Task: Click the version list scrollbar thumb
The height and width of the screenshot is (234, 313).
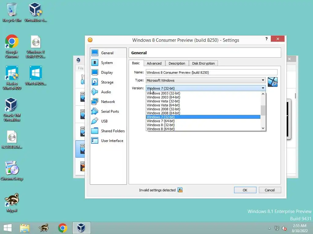Action: point(263,110)
